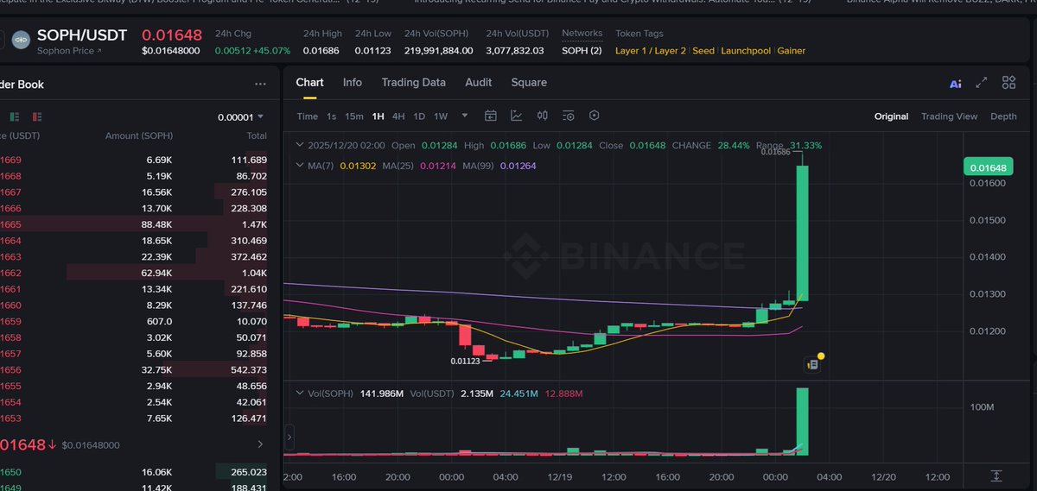Open the Audit tab
Screen dimensions: 1037x491
[x=478, y=83]
